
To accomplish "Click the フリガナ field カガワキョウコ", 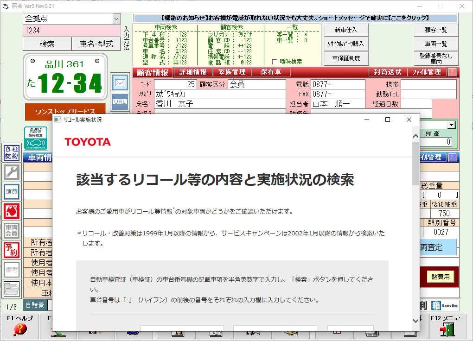I will click(220, 94).
